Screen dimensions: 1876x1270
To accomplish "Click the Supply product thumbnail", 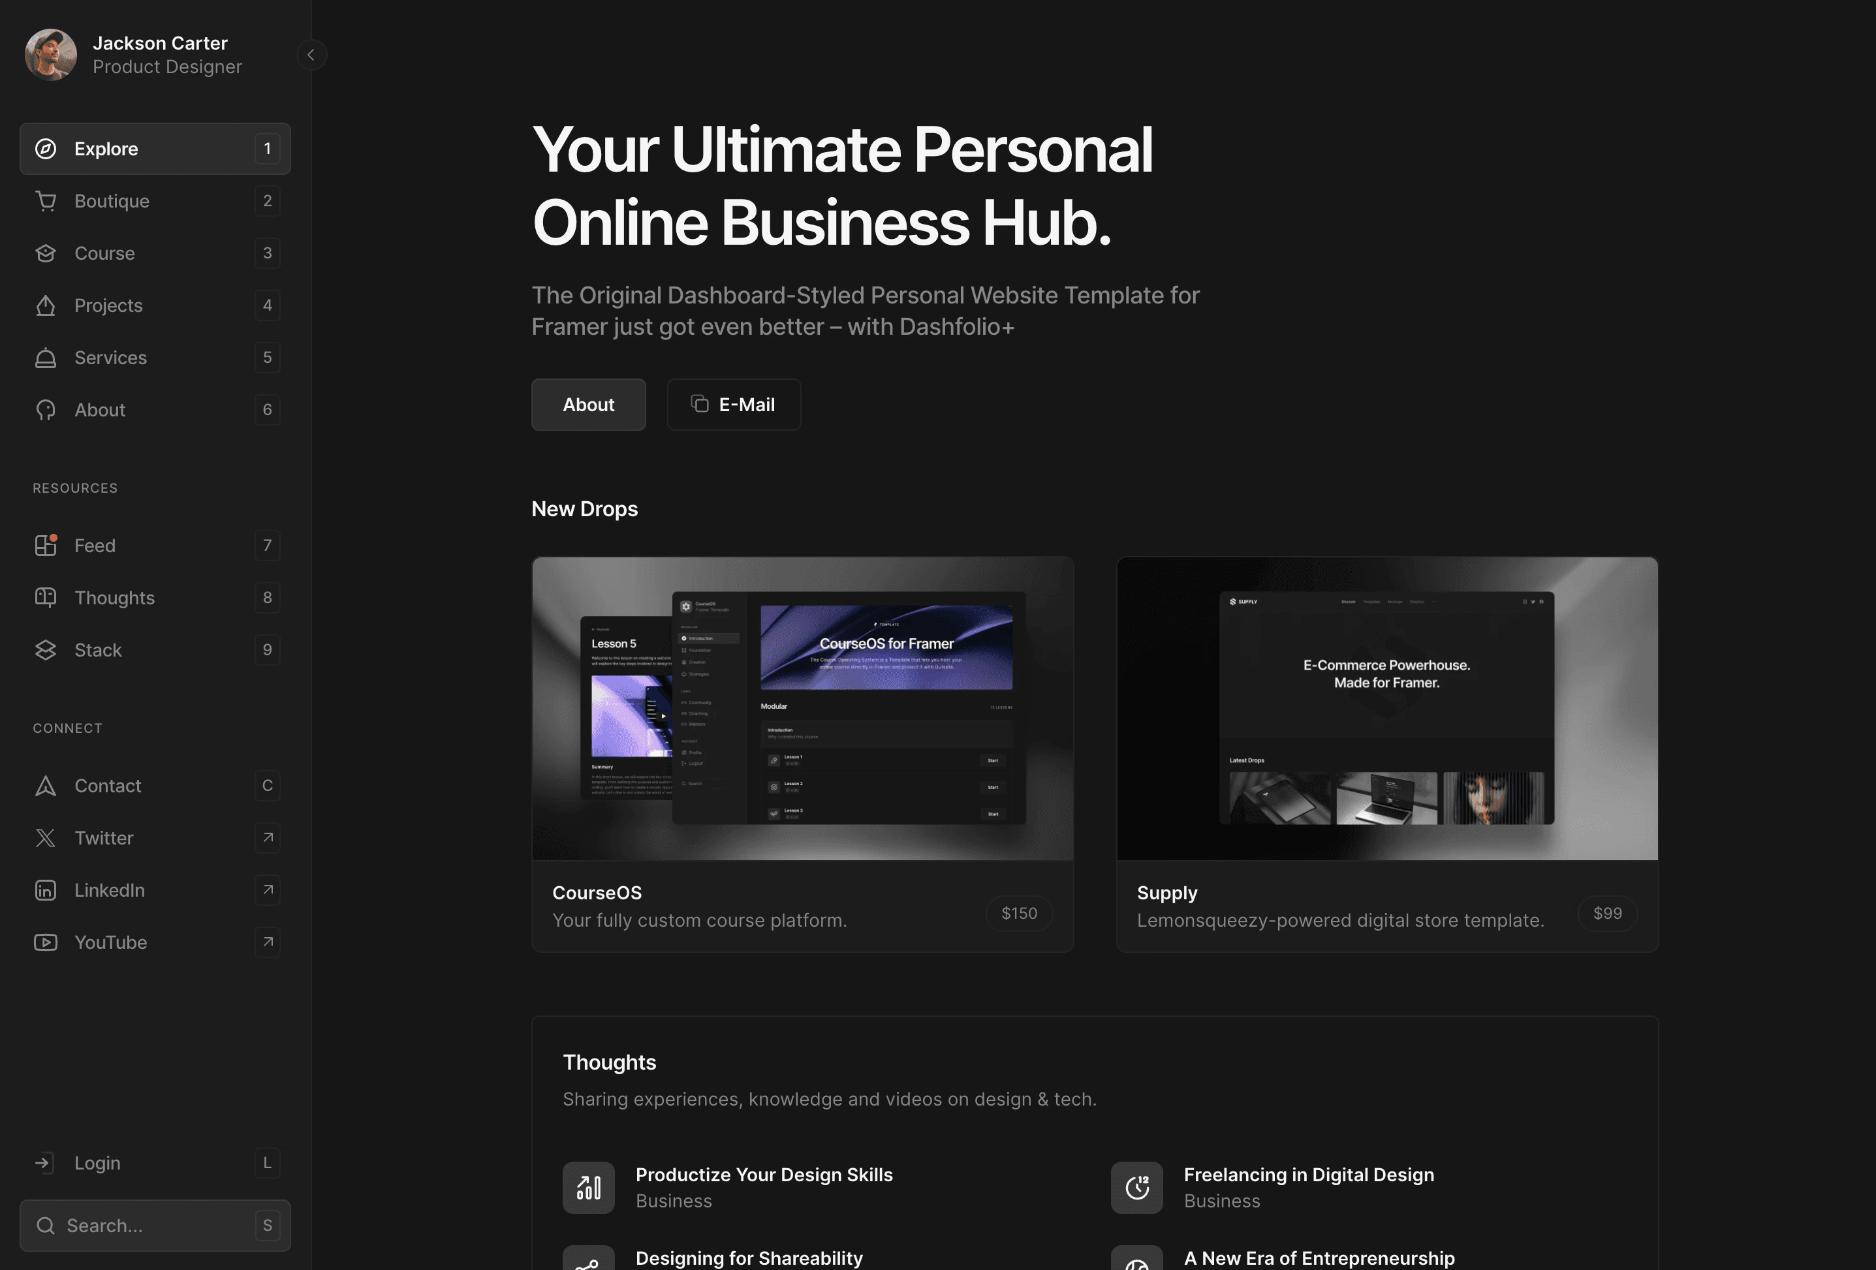I will pyautogui.click(x=1387, y=707).
